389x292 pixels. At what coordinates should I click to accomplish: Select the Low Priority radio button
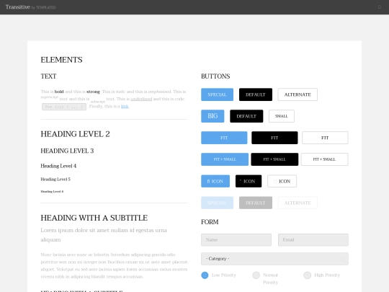tap(205, 275)
